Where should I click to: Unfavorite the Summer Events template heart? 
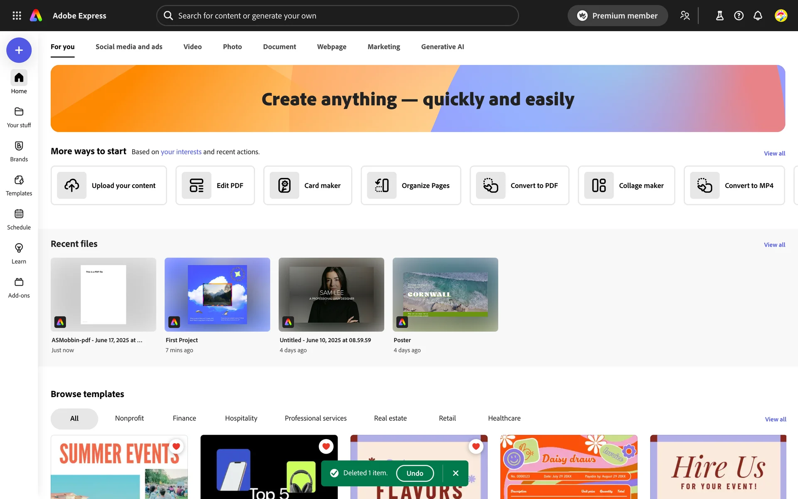click(176, 446)
